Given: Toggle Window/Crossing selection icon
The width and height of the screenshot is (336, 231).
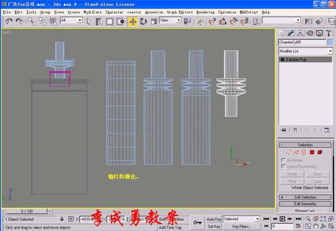Looking at the screenshot, I should pyautogui.click(x=120, y=22).
